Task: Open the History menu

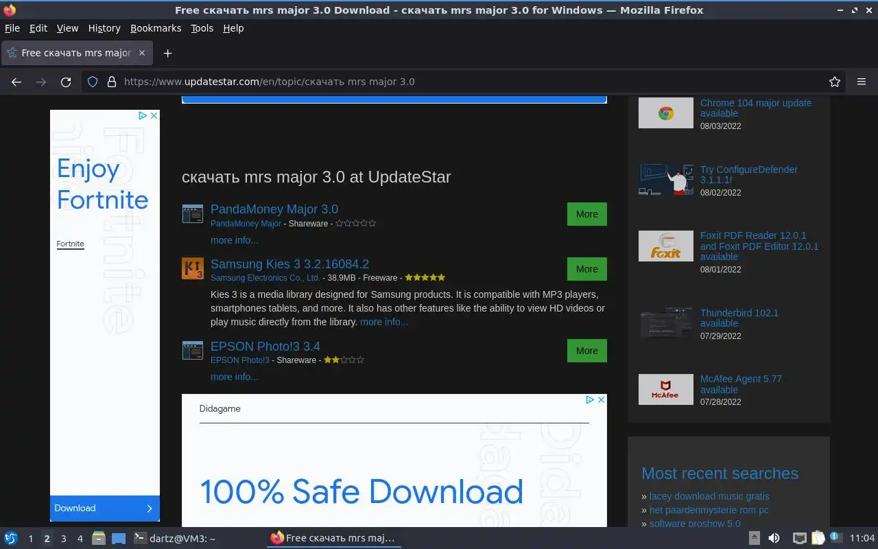Action: [x=104, y=28]
